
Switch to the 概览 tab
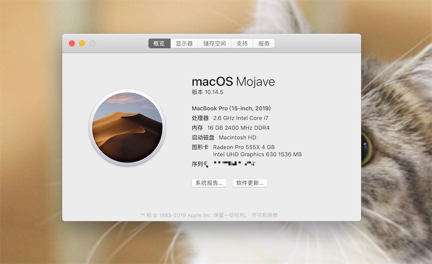(159, 43)
